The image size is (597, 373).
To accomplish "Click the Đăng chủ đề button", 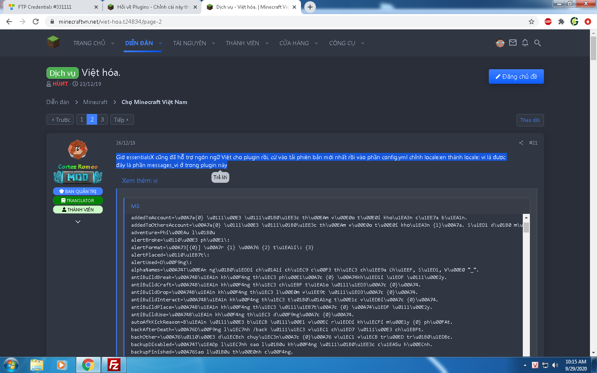I will [516, 77].
